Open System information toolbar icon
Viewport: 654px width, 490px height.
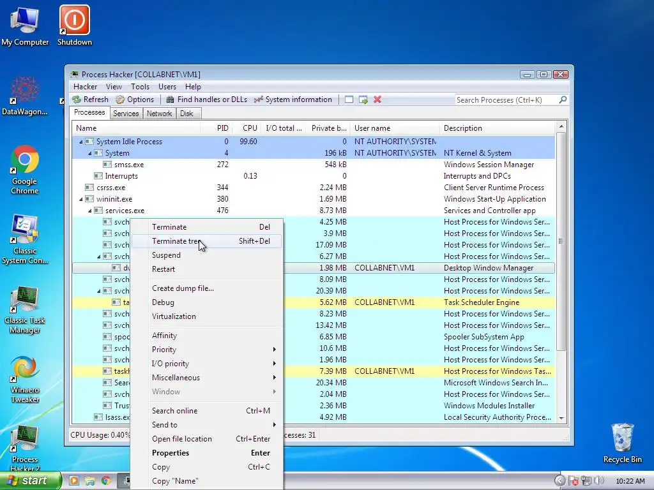[x=259, y=100]
